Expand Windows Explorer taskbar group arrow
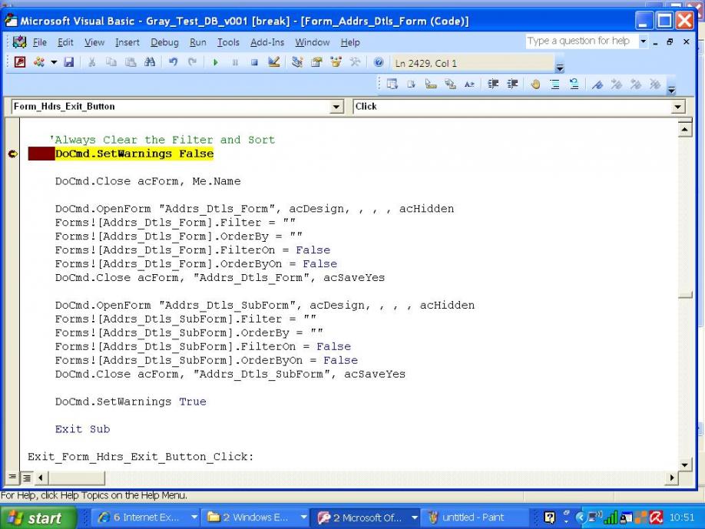Screen dimensions: 705x529 click(304, 517)
